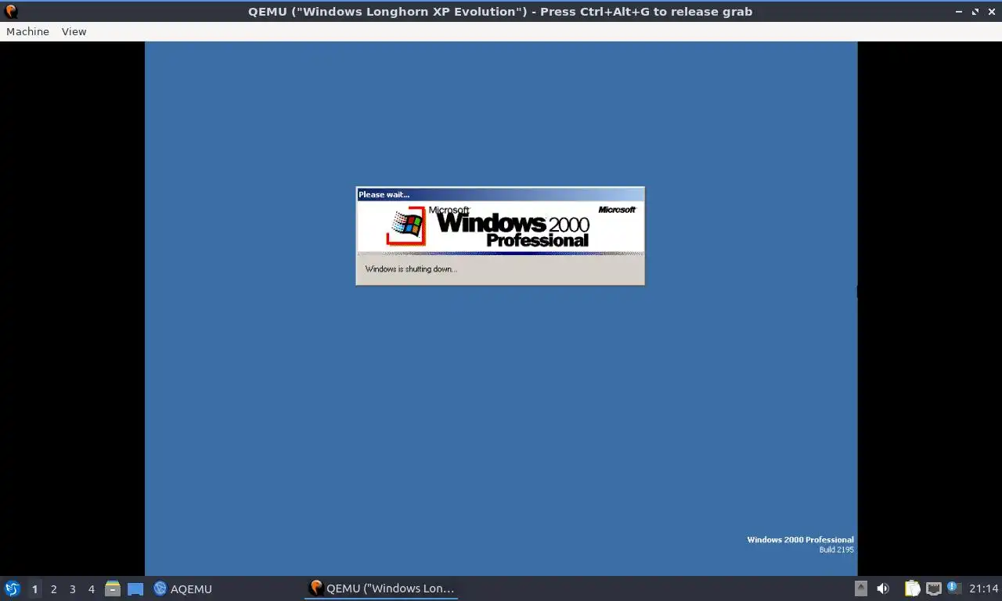
Task: Click the 'Windows 2000 Professional' corner text
Action: [x=800, y=539]
